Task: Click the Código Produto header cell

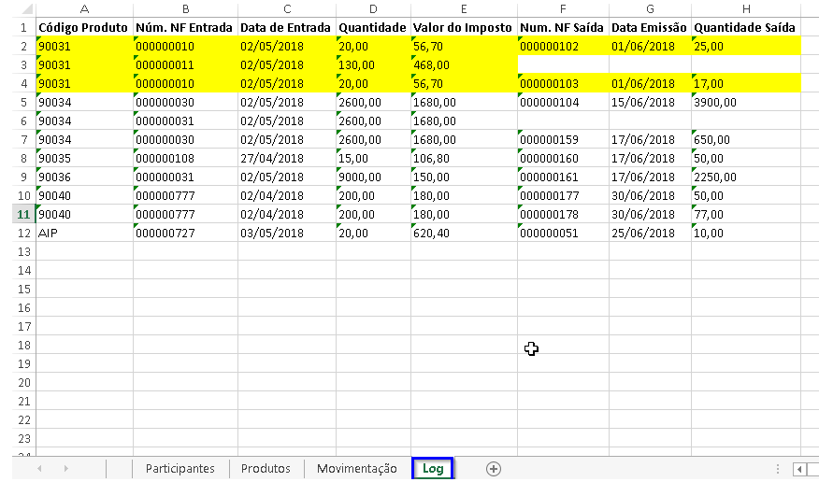Action: (84, 27)
